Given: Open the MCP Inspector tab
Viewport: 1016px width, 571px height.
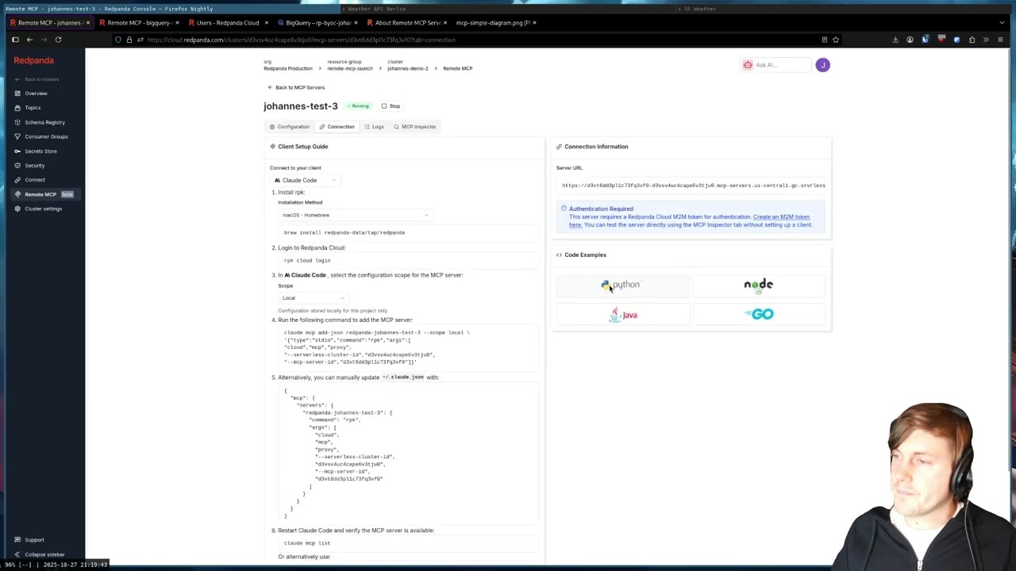Looking at the screenshot, I should coord(415,127).
